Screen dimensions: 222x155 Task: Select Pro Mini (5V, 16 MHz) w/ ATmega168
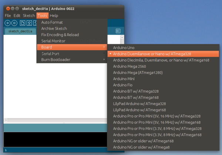coord(163,122)
